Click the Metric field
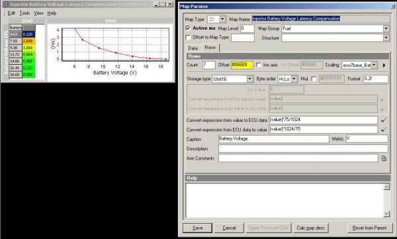 367,139
